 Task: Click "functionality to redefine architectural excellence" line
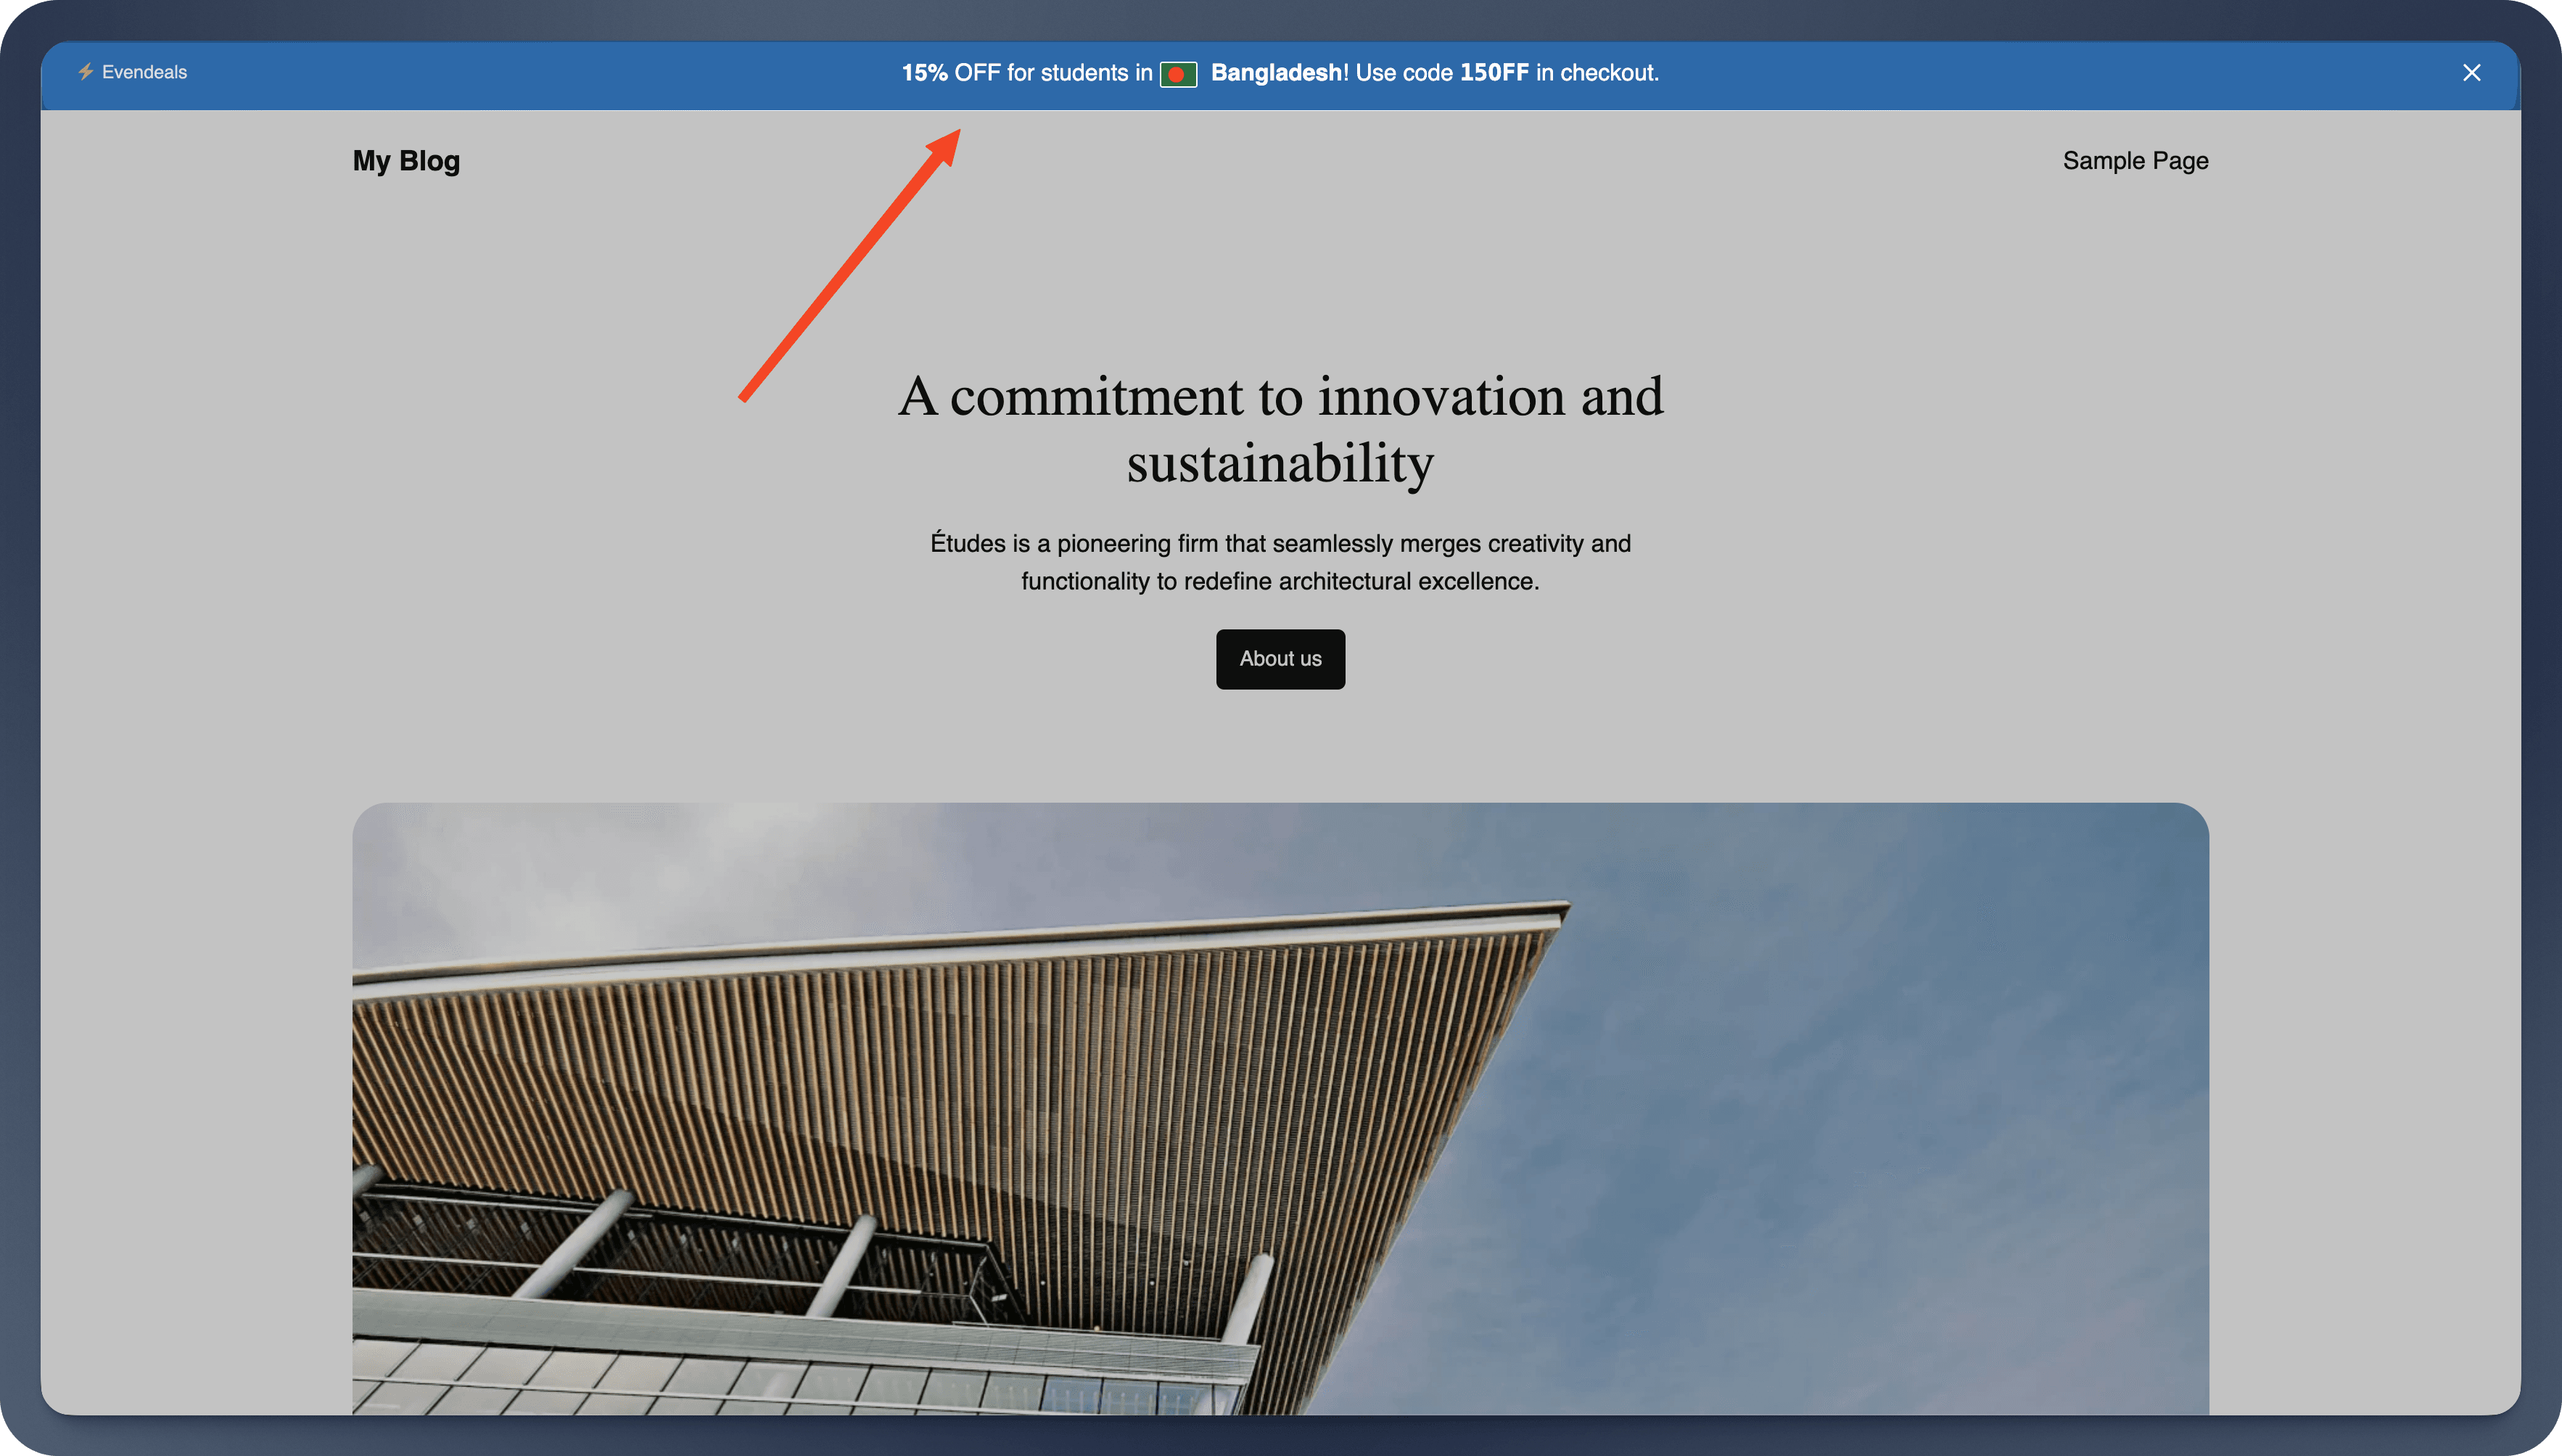1280,582
